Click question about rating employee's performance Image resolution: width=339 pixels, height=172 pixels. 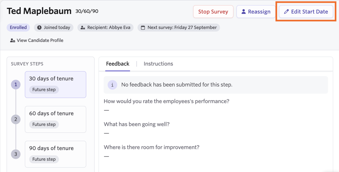tap(167, 101)
